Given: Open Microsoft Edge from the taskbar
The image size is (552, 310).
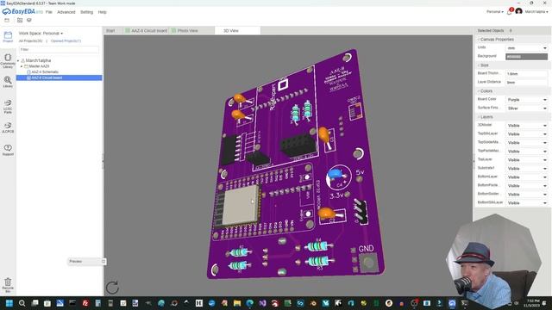Looking at the screenshot, I should pyautogui.click(x=250, y=303).
